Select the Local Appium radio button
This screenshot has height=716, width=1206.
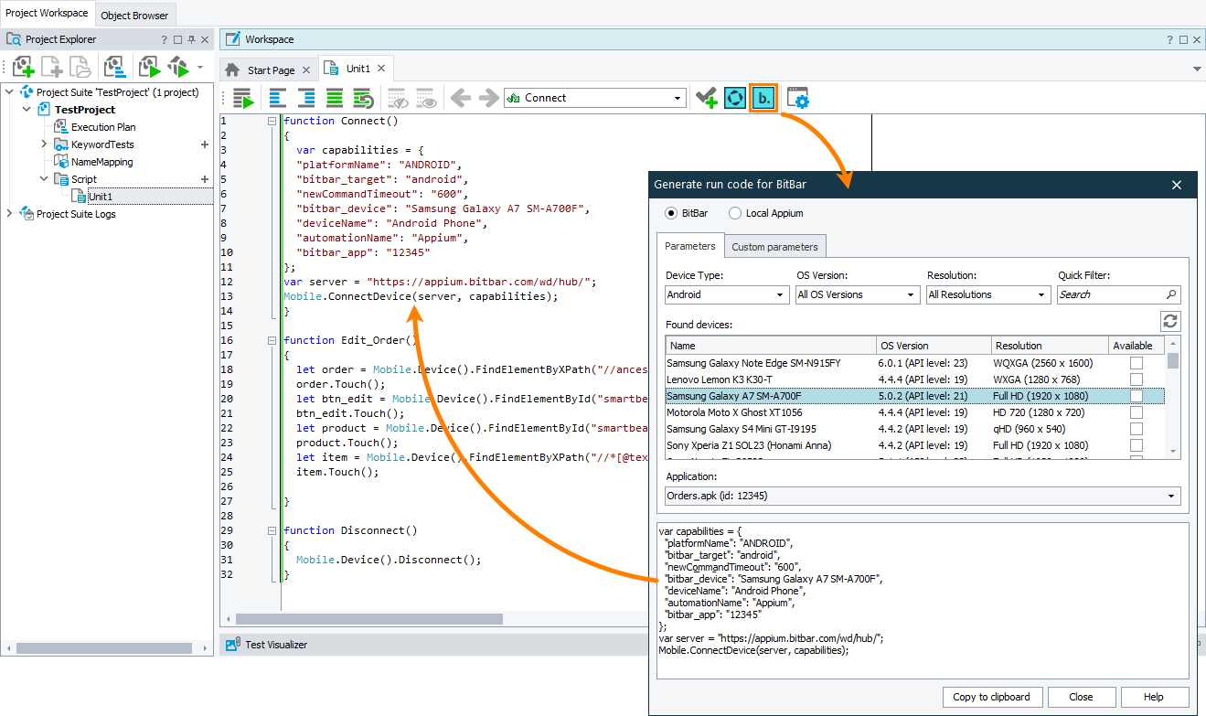pos(734,213)
